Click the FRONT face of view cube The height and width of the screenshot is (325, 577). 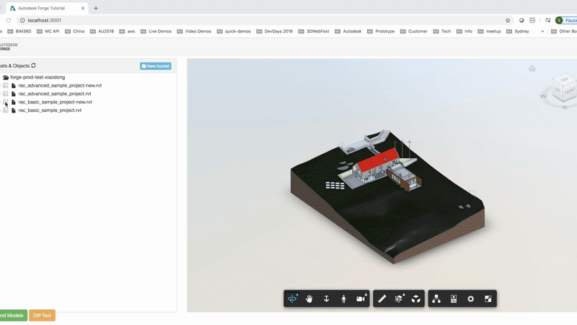click(569, 91)
